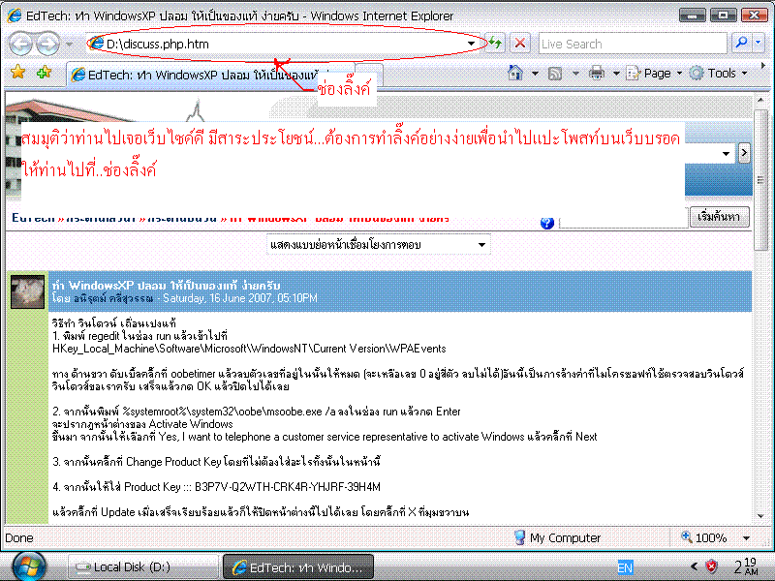Expand the Print options dropdown arrow
Screen dimensions: 775x581
tap(616, 74)
